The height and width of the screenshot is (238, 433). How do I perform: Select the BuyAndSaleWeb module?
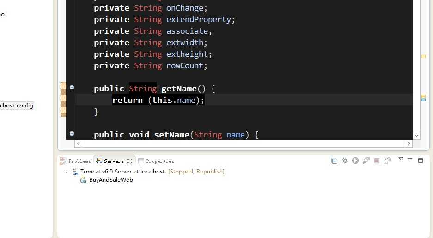point(111,180)
